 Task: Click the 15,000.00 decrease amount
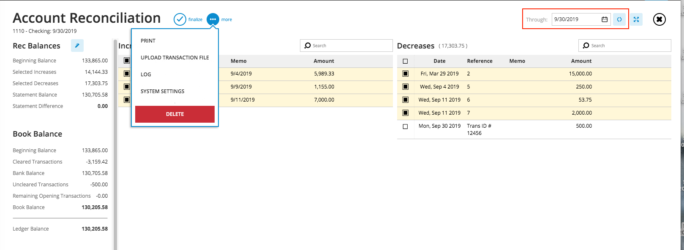(x=580, y=74)
